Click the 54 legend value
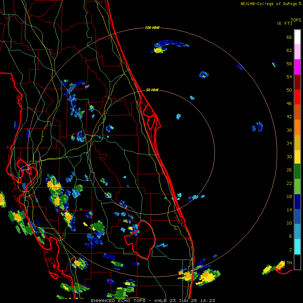This screenshot has width=303, height=303. tap(289, 77)
